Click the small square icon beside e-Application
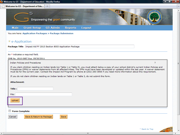 click(x=9, y=41)
